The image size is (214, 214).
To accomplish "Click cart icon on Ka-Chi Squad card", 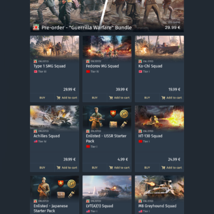I will point(163,98).
